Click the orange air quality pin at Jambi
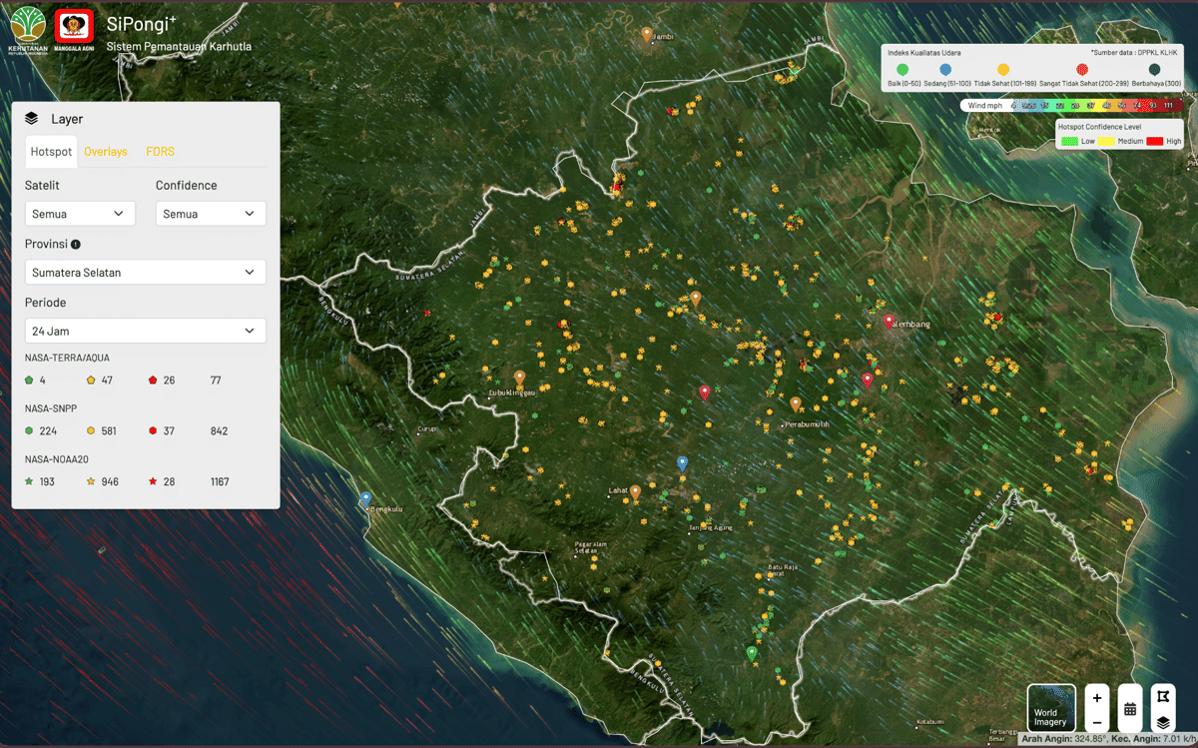1198x748 pixels. (x=647, y=34)
